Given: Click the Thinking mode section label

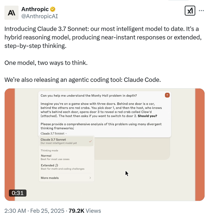Looking at the screenshot, I should (x=50, y=150).
